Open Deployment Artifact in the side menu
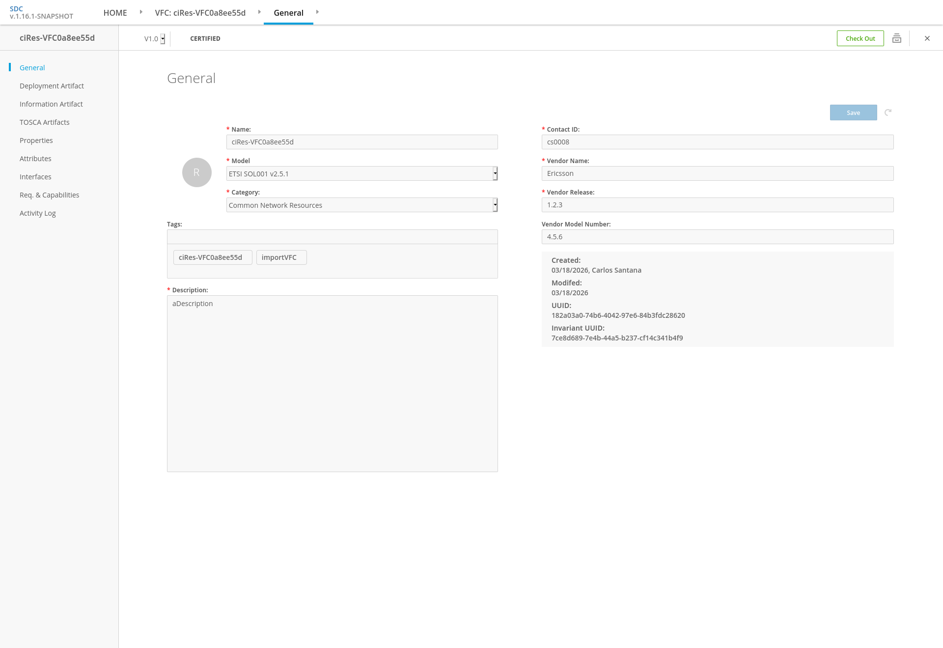This screenshot has height=648, width=943. (52, 86)
